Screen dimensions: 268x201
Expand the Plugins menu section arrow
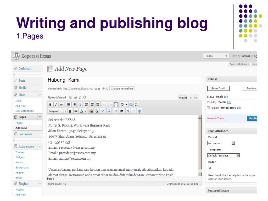coord(40,184)
